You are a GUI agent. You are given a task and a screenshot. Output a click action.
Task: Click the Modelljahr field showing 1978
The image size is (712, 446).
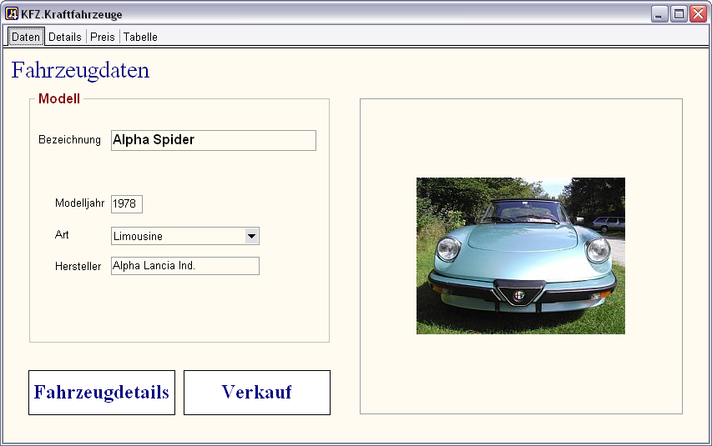click(x=127, y=203)
